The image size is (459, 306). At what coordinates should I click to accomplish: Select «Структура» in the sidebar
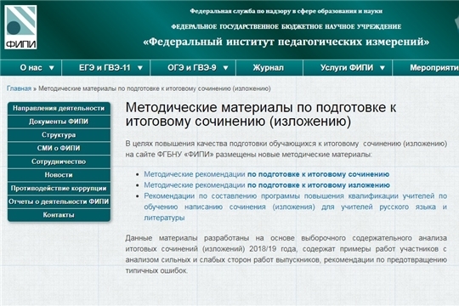[59, 135]
